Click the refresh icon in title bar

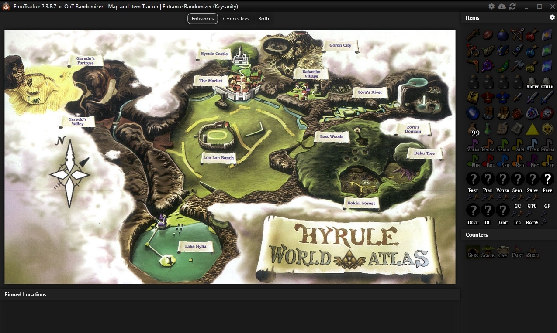[x=512, y=7]
